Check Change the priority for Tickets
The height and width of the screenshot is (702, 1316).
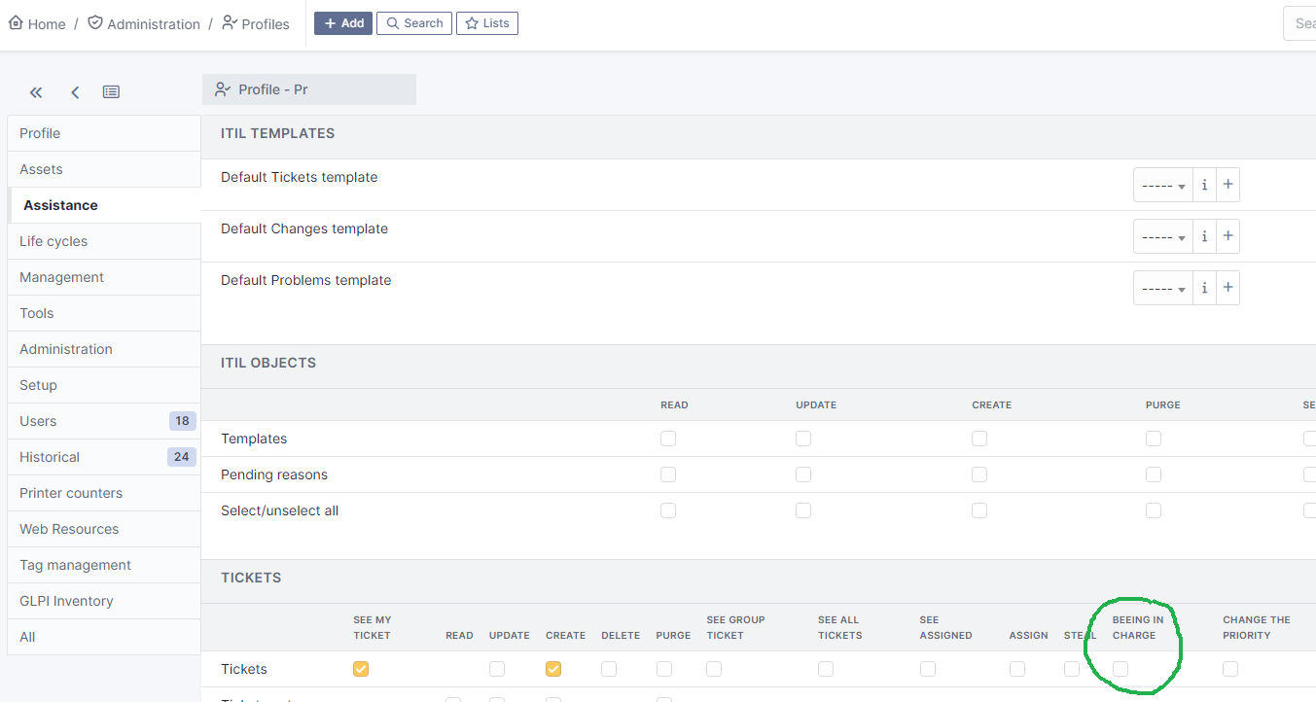[1230, 669]
